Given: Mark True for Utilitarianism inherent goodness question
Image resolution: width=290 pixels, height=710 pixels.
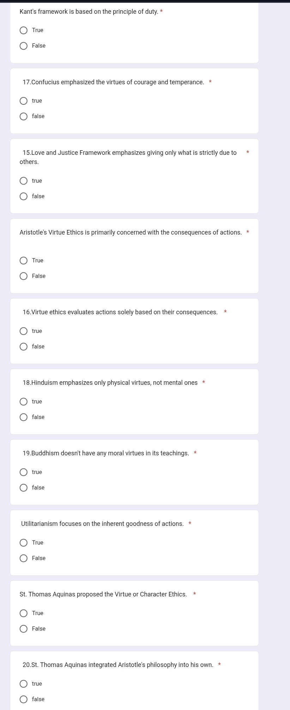Looking at the screenshot, I should pyautogui.click(x=24, y=543).
